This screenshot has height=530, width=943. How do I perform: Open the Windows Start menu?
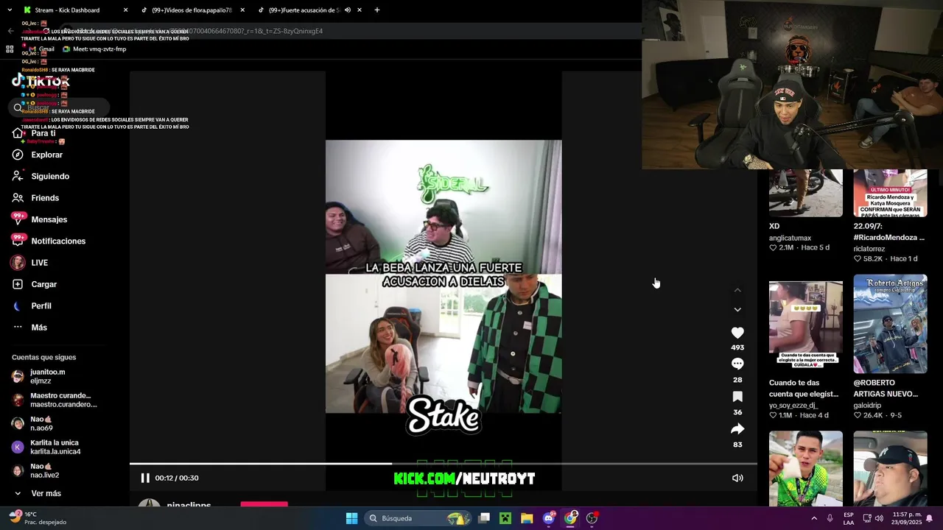pyautogui.click(x=351, y=518)
